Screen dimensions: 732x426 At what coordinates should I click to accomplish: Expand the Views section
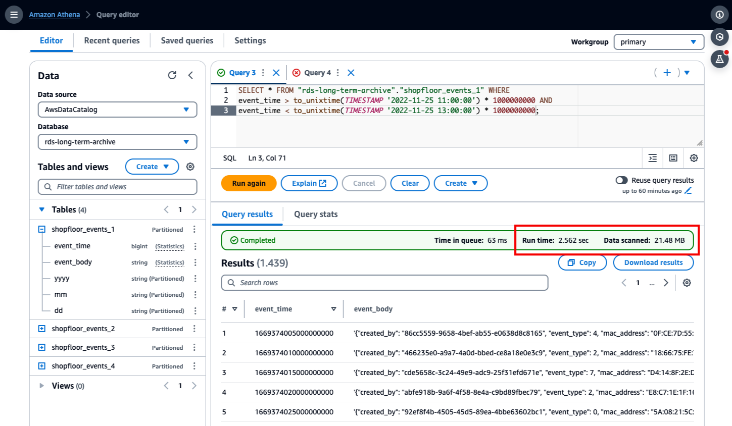tap(42, 386)
